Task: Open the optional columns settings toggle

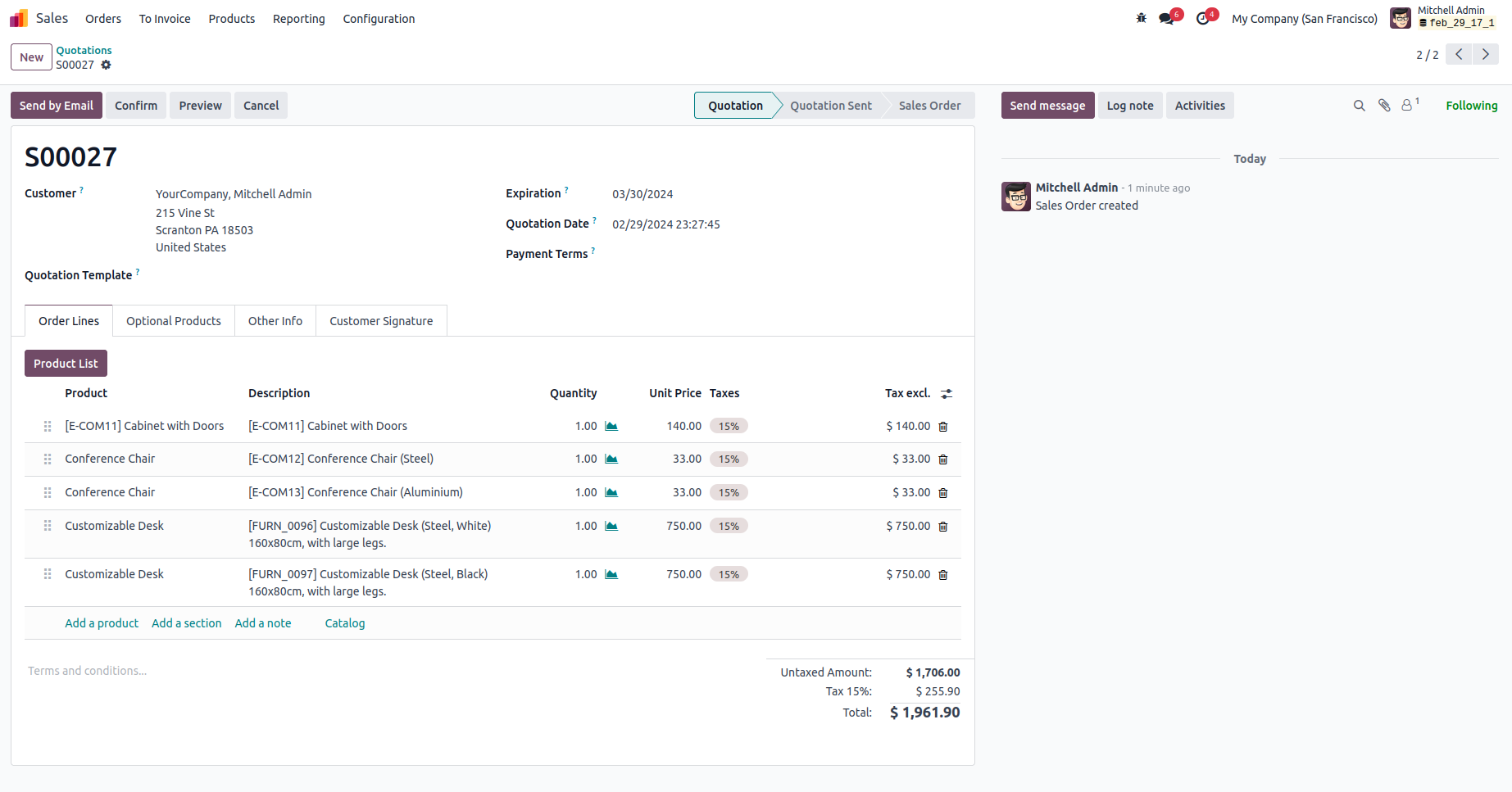Action: pyautogui.click(x=947, y=394)
